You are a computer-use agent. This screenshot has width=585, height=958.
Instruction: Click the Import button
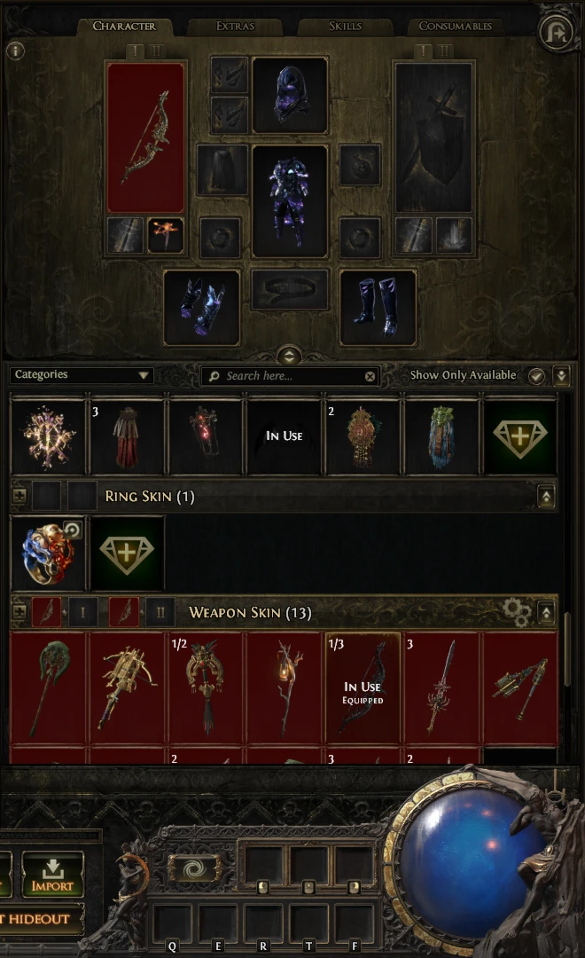[x=52, y=875]
